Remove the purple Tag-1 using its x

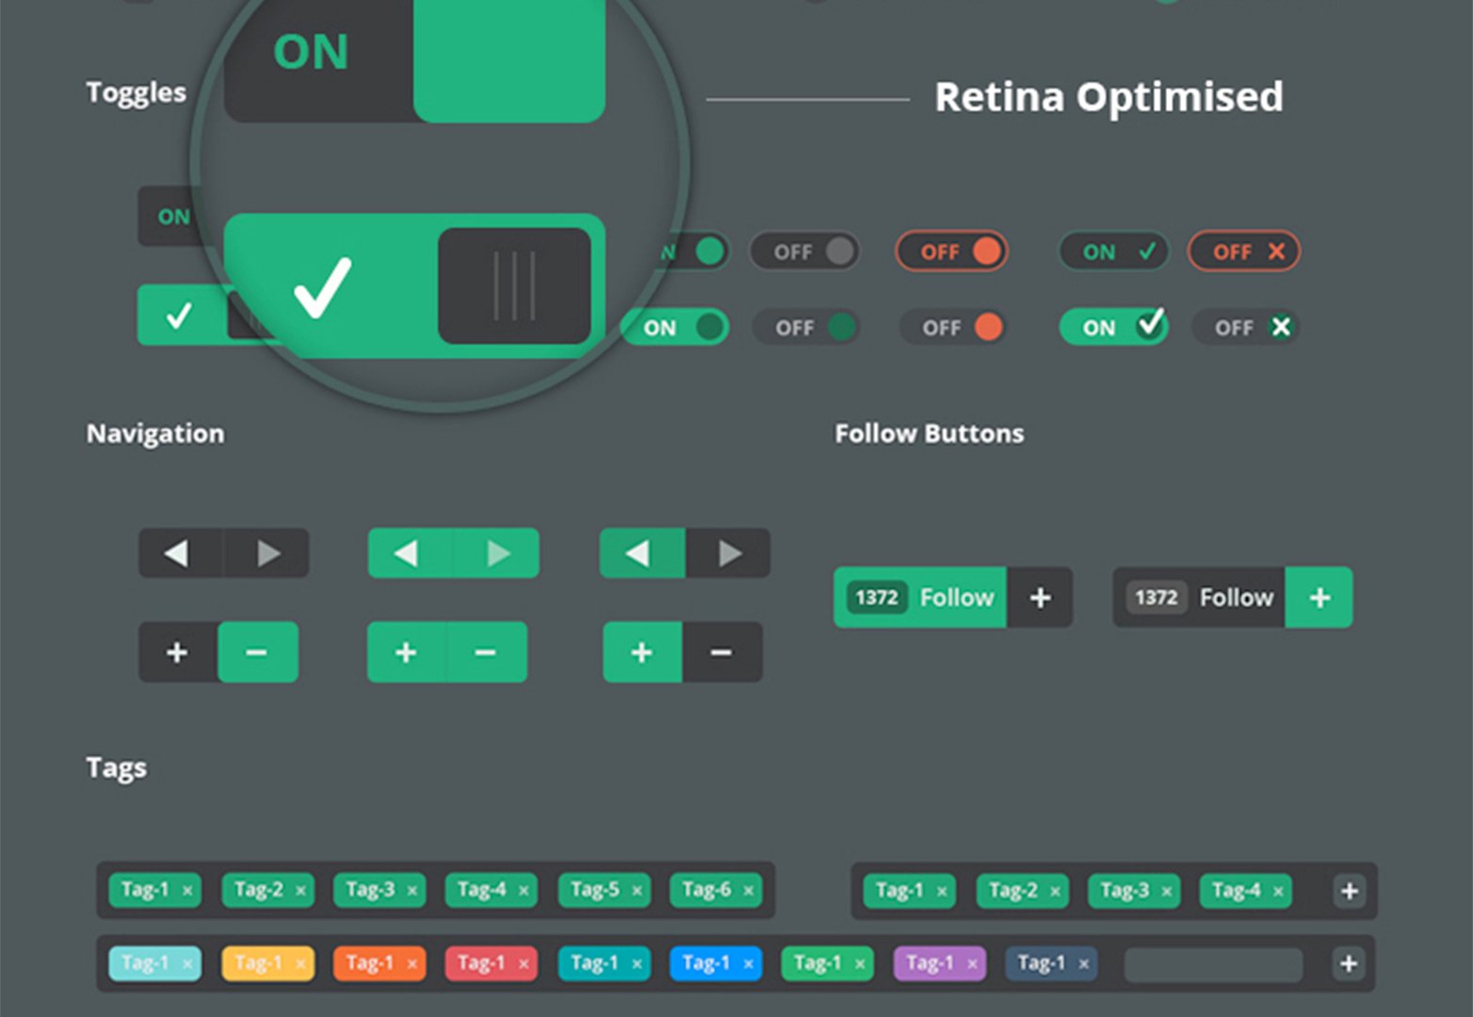click(x=972, y=963)
